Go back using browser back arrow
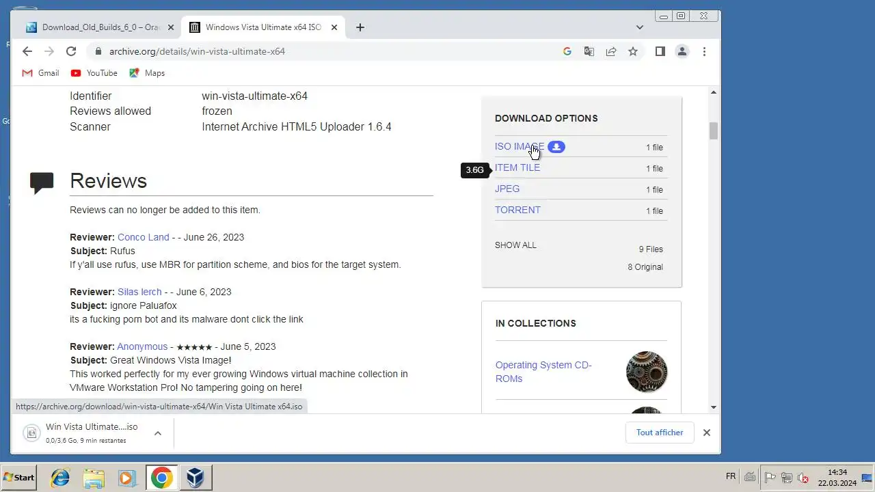Viewport: 875px width, 492px height. point(27,51)
